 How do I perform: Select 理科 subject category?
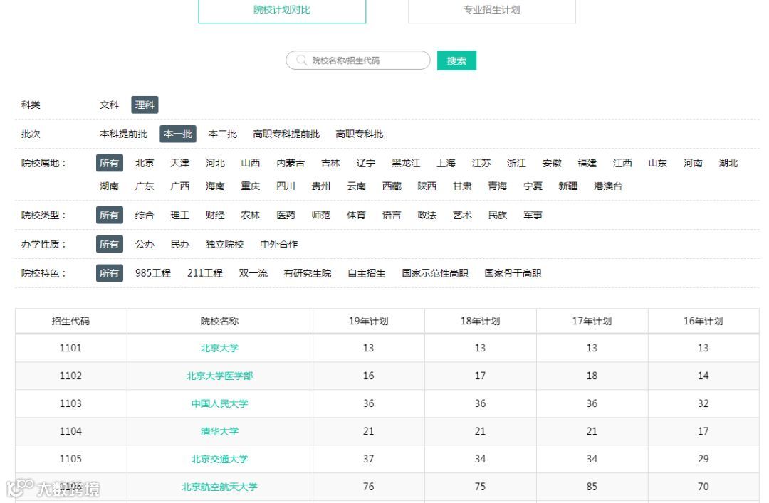(x=145, y=105)
